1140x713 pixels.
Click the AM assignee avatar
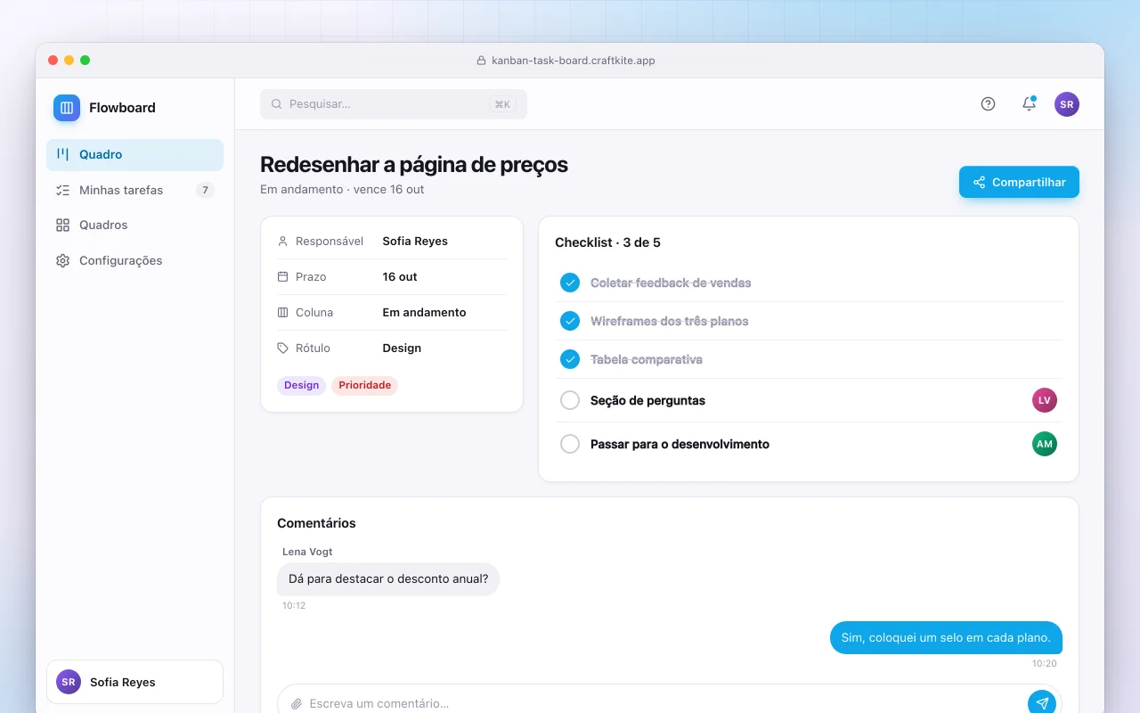pyautogui.click(x=1045, y=444)
